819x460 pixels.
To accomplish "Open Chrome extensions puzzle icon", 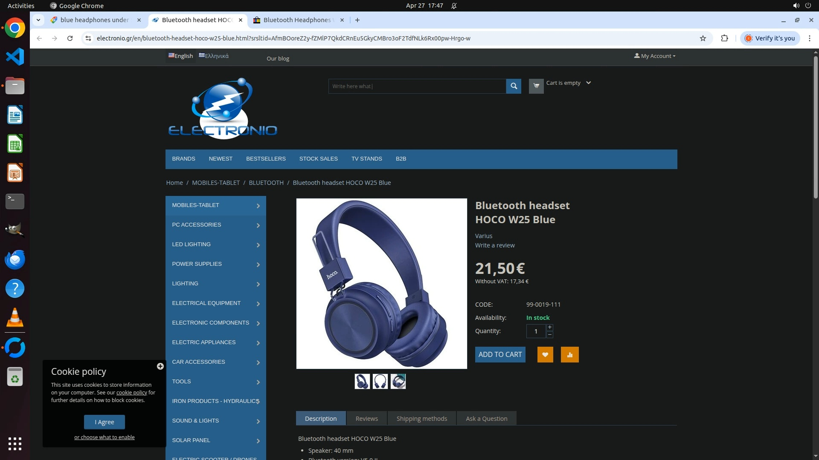I will tap(724, 38).
